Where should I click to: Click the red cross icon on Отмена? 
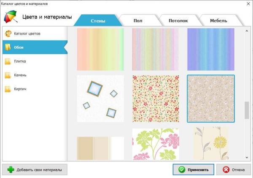pyautogui.click(x=226, y=170)
